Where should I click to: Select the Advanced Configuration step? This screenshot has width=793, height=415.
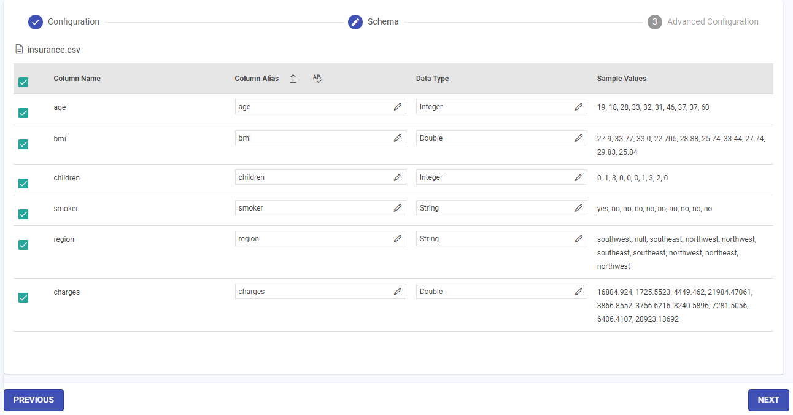click(x=655, y=21)
